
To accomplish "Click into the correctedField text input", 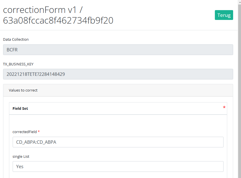I will pos(118,142).
